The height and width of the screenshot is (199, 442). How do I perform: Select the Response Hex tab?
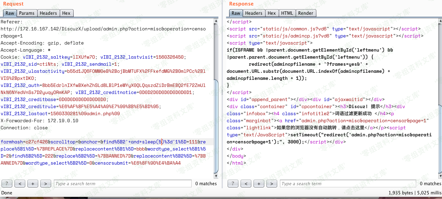(272, 13)
